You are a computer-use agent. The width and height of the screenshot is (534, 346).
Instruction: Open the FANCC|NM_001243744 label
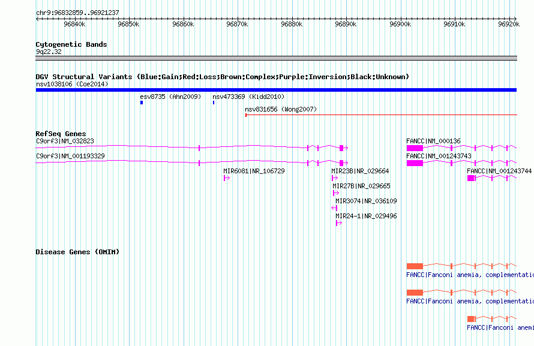(x=499, y=171)
